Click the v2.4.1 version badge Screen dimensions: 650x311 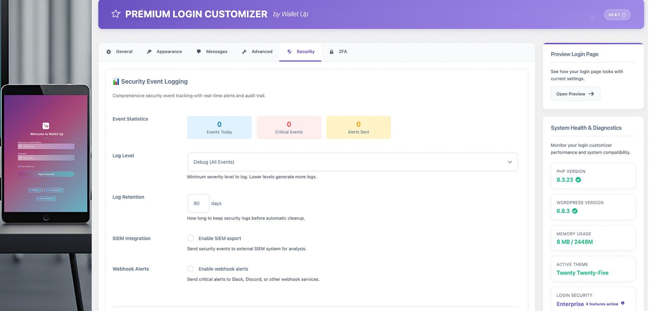(x=617, y=14)
